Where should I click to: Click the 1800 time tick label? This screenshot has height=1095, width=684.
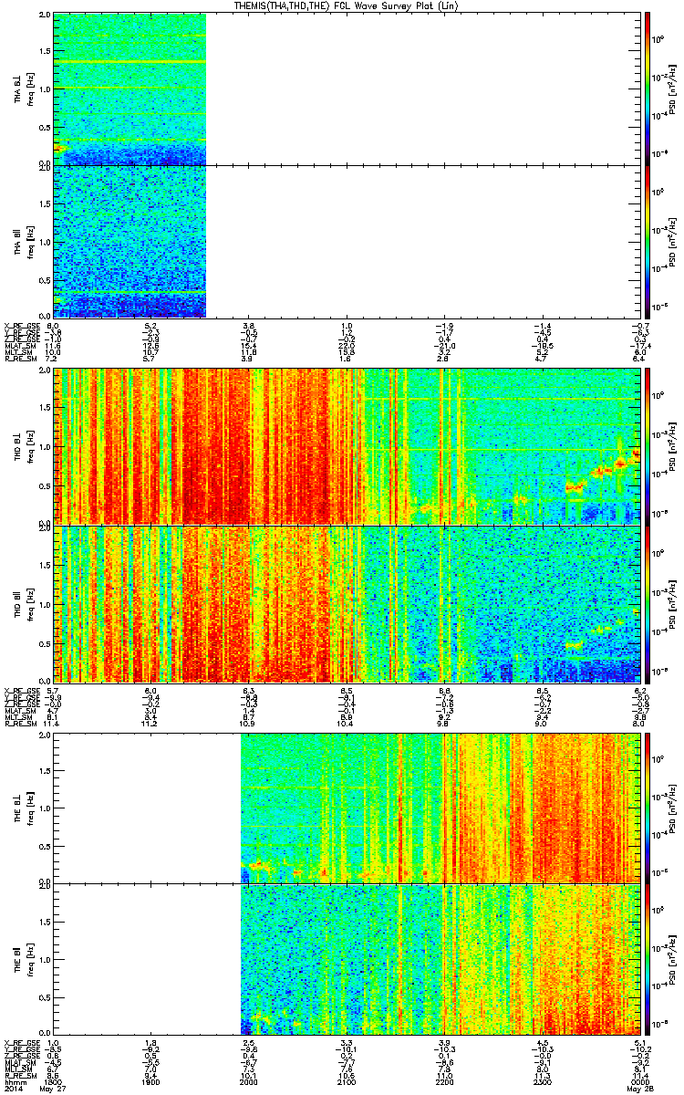point(55,1081)
